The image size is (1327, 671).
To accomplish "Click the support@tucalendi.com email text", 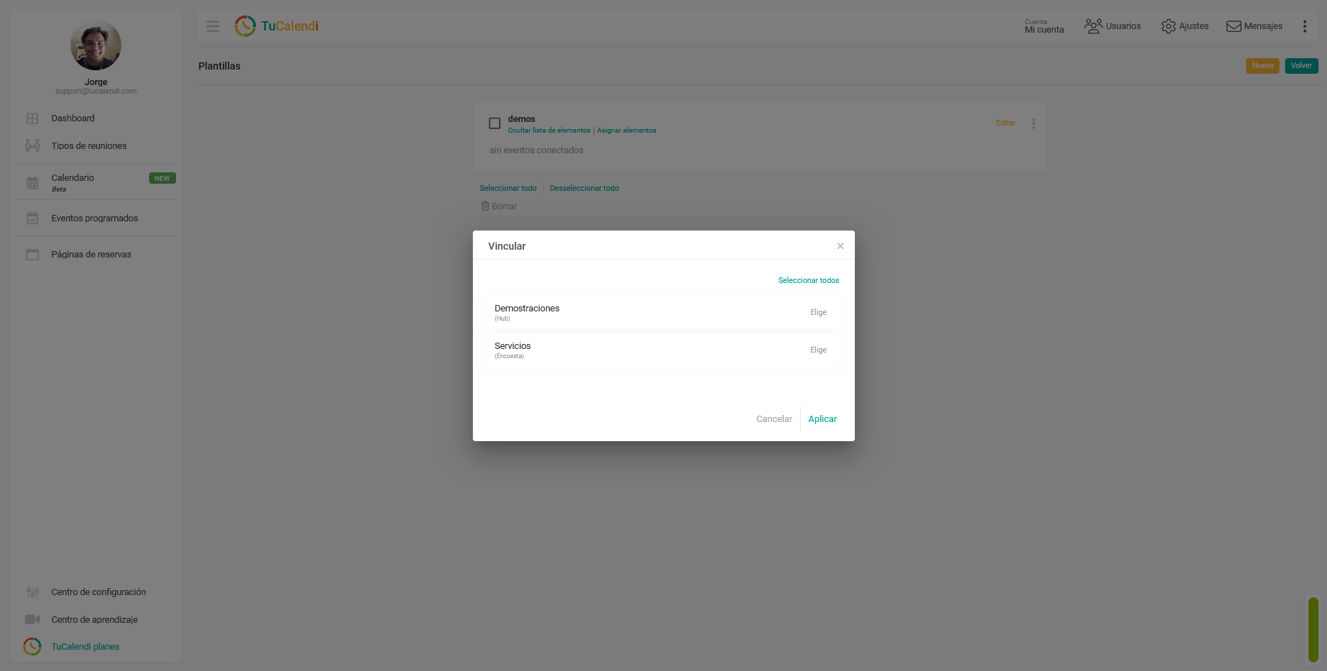I will 96,91.
